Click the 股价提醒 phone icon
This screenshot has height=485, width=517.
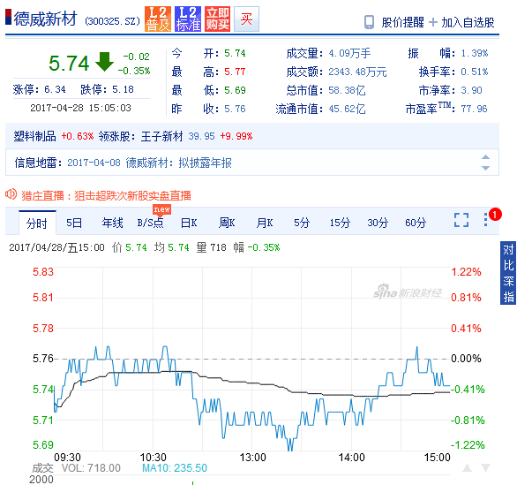(369, 22)
